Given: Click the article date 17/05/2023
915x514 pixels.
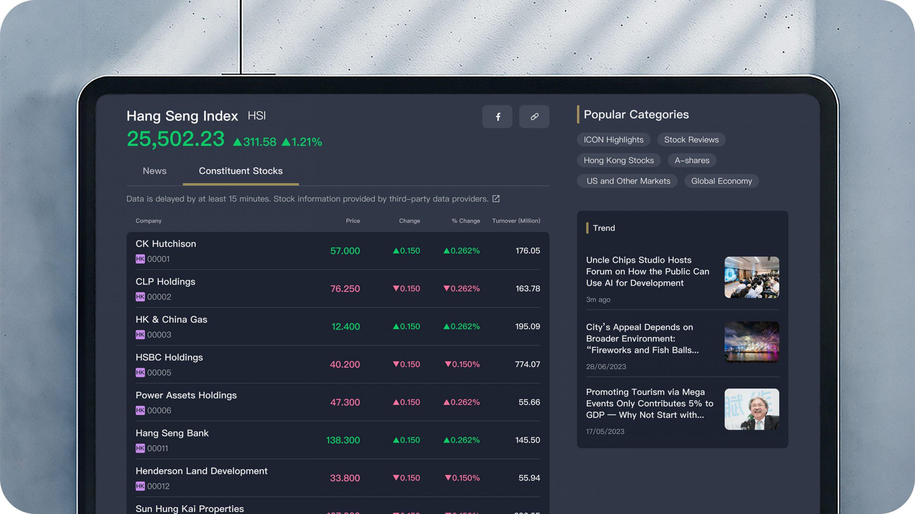Looking at the screenshot, I should coord(605,432).
